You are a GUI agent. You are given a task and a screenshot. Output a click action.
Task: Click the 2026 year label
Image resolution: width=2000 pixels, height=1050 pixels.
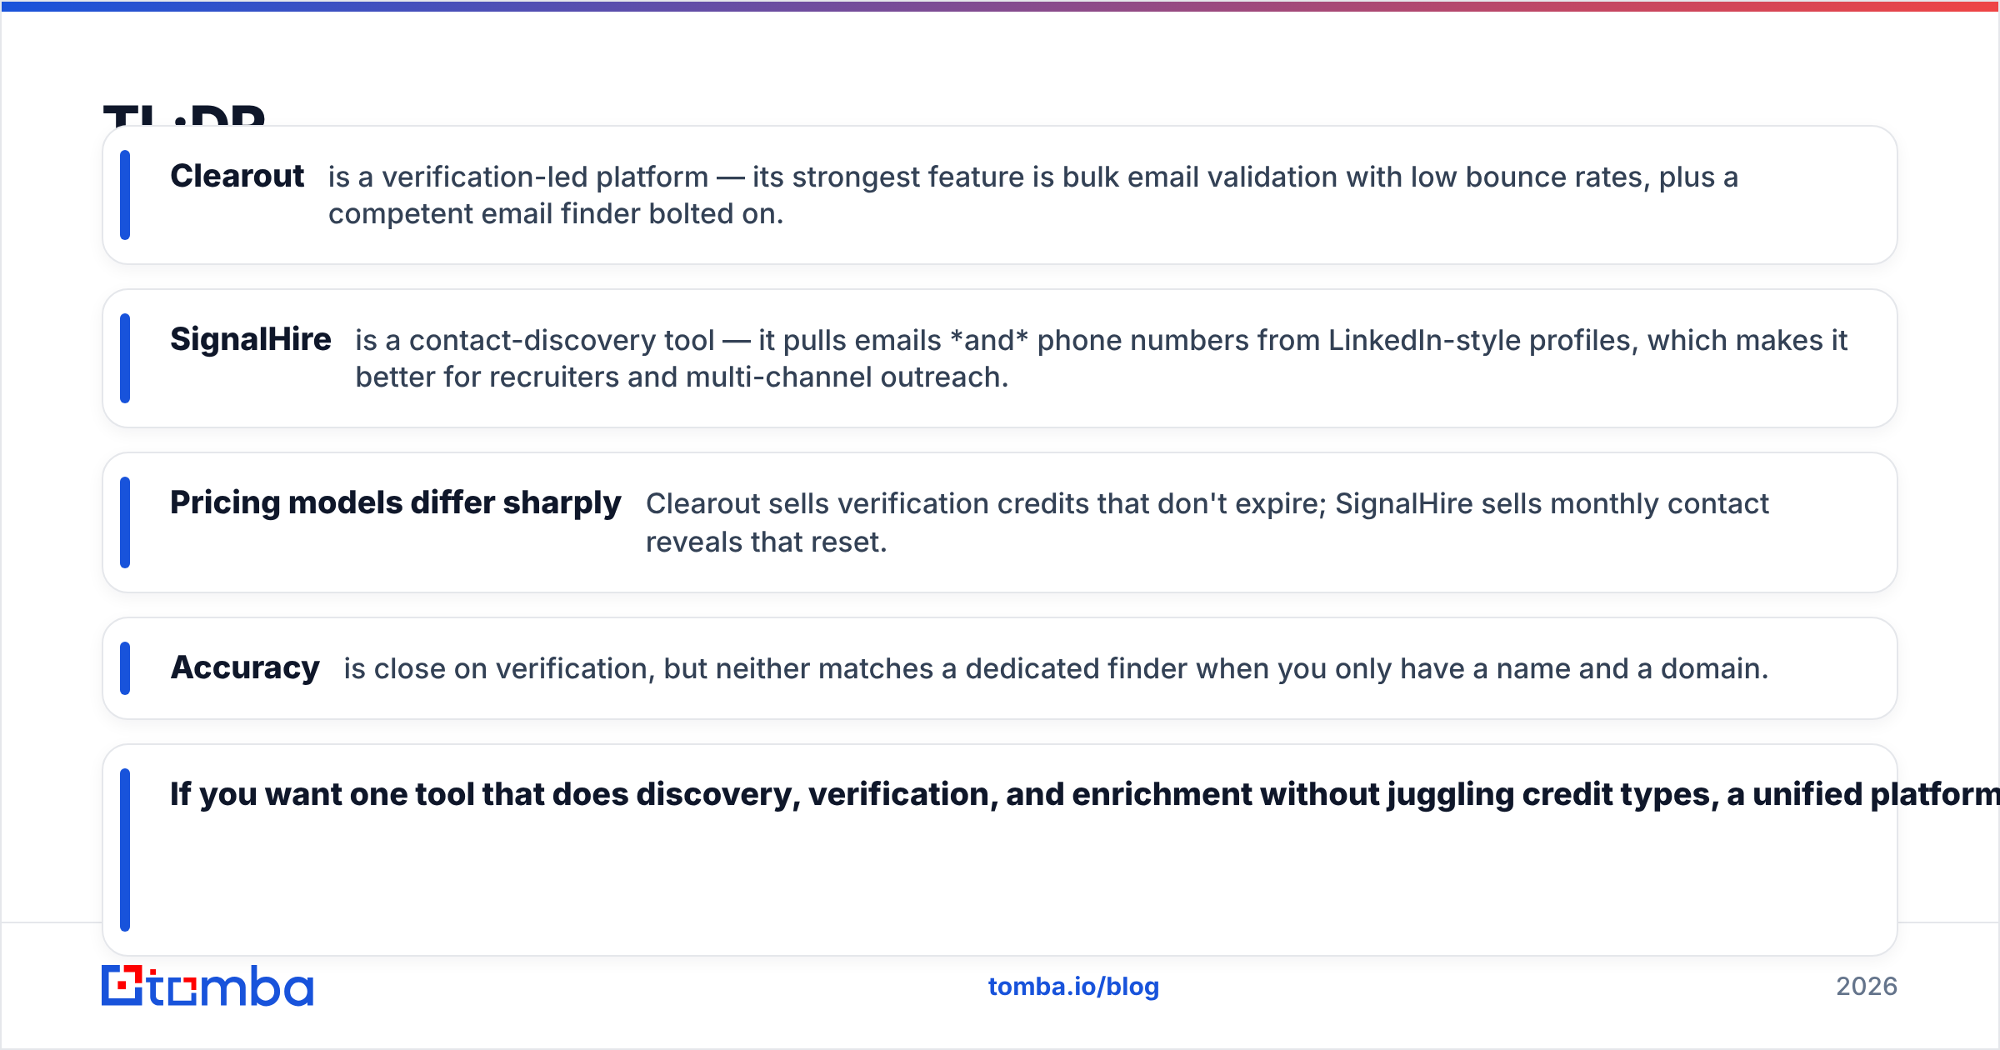[1867, 987]
